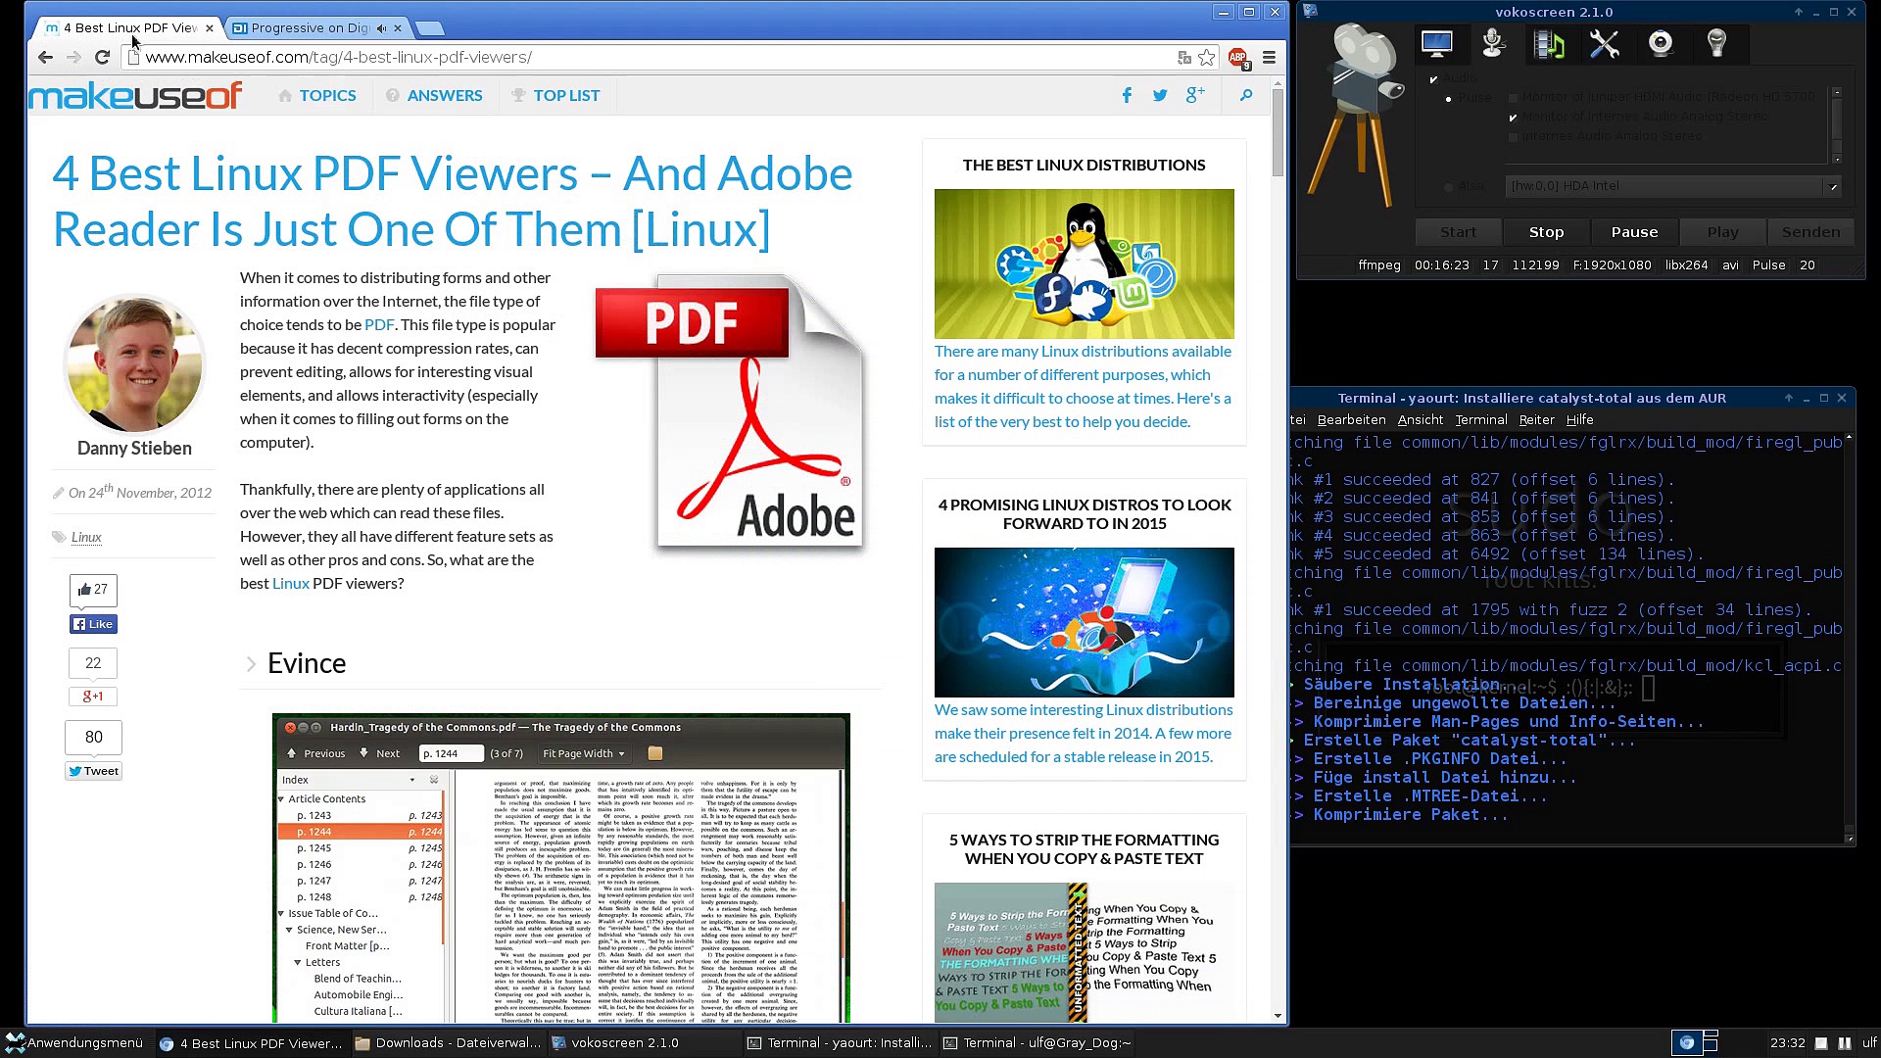Collapse Article Contents tree item
Screen dimensions: 1881x1058
(281, 799)
